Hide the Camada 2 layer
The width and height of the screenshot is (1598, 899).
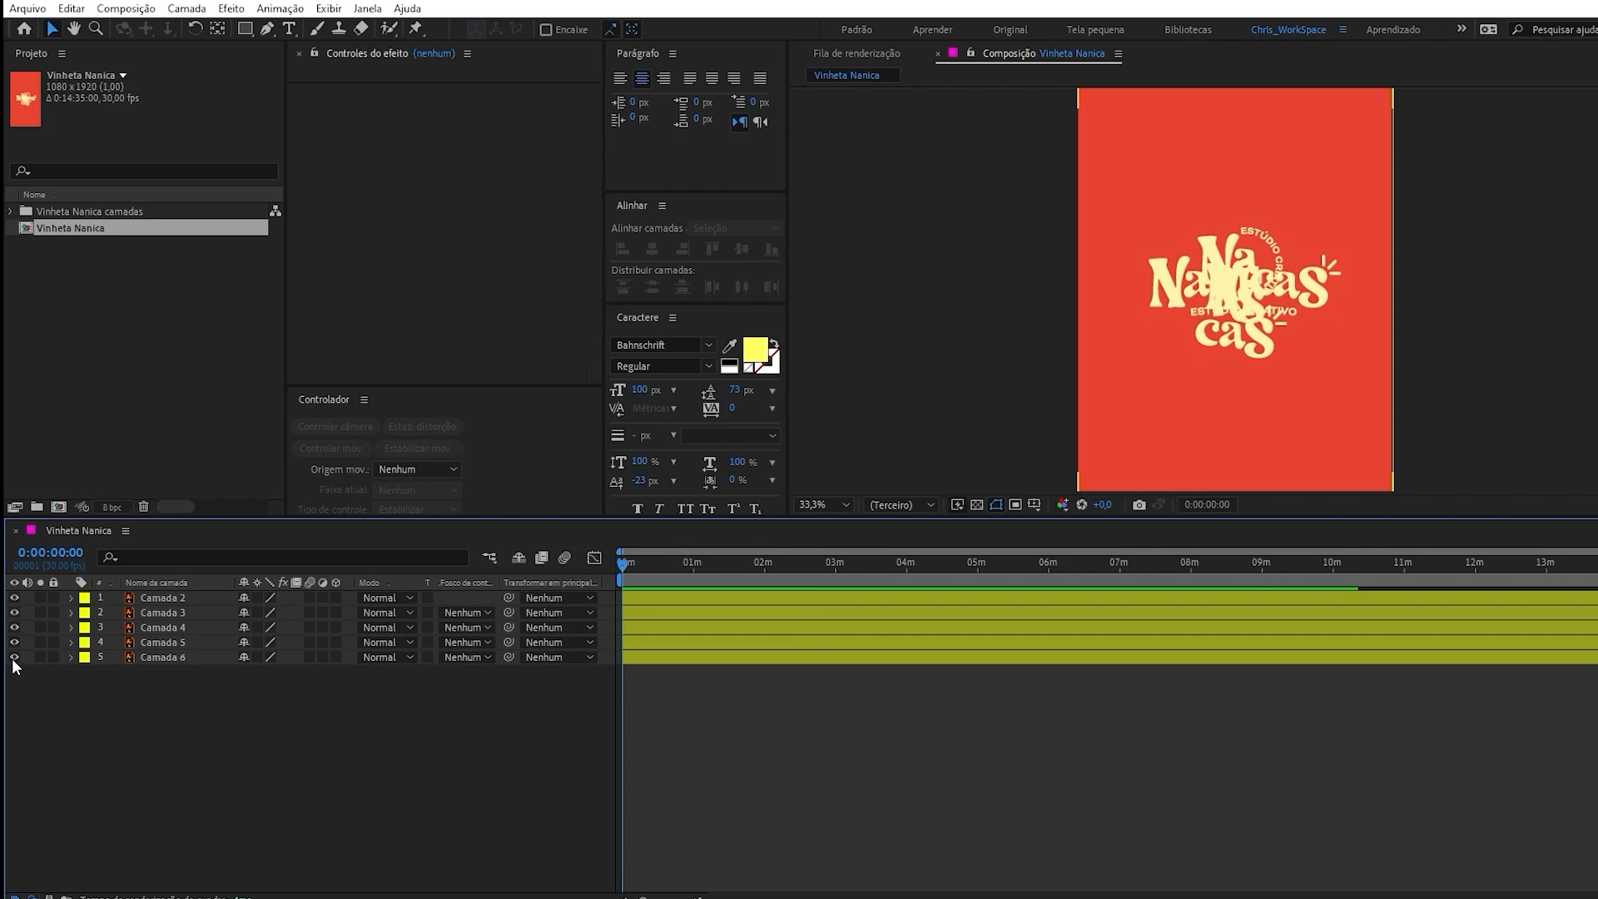[14, 599]
